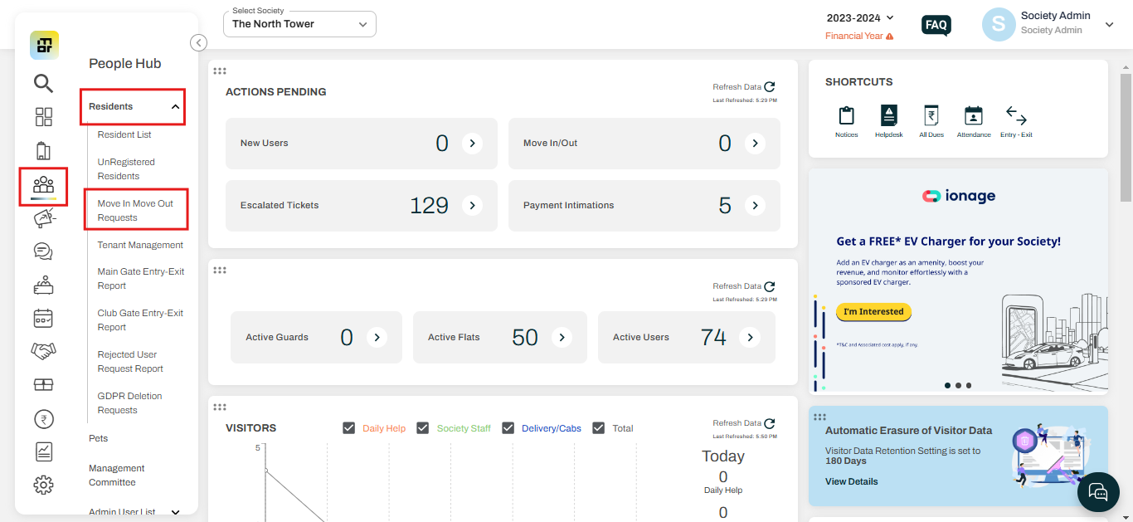Open New Users arrow button
1133x522 pixels.
472,144
